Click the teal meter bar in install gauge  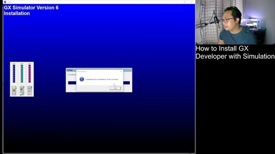pos(22,73)
